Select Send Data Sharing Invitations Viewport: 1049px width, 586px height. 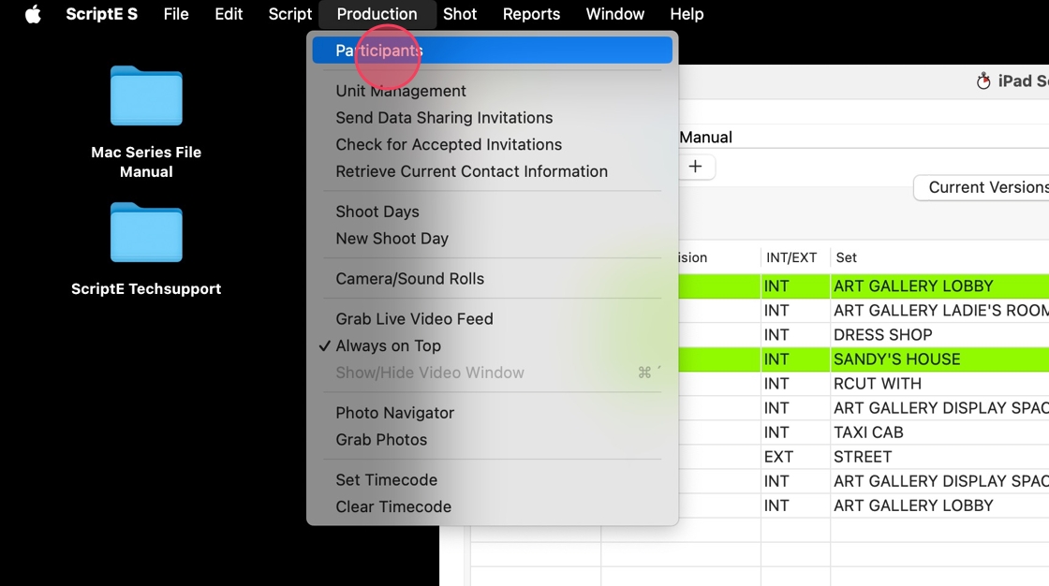tap(444, 118)
